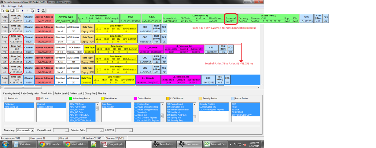Toggle auto-scroll double down arrow icon
This screenshot has width=376, height=148.
[x=39, y=11]
